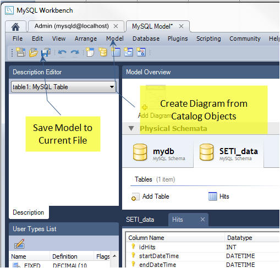The height and width of the screenshot is (268, 280).
Task: Click the User Types List scroll-up arrow
Action: [114, 256]
